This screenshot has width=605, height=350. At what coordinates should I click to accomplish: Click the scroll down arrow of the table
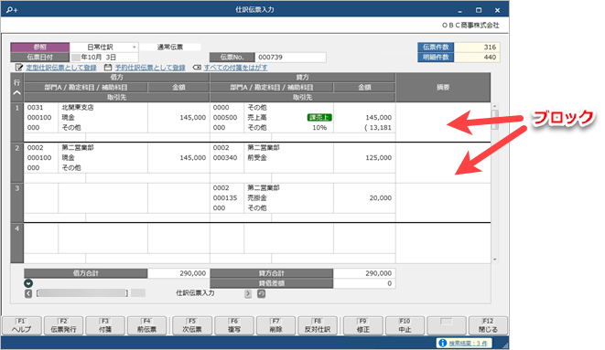[x=494, y=260]
